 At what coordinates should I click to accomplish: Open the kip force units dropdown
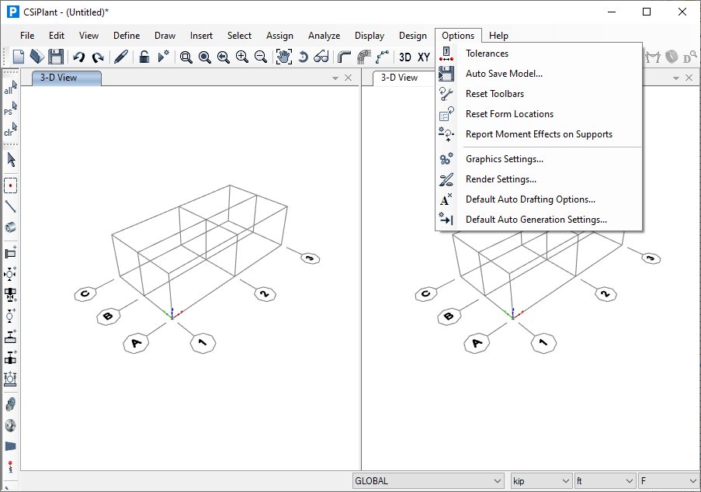(541, 481)
